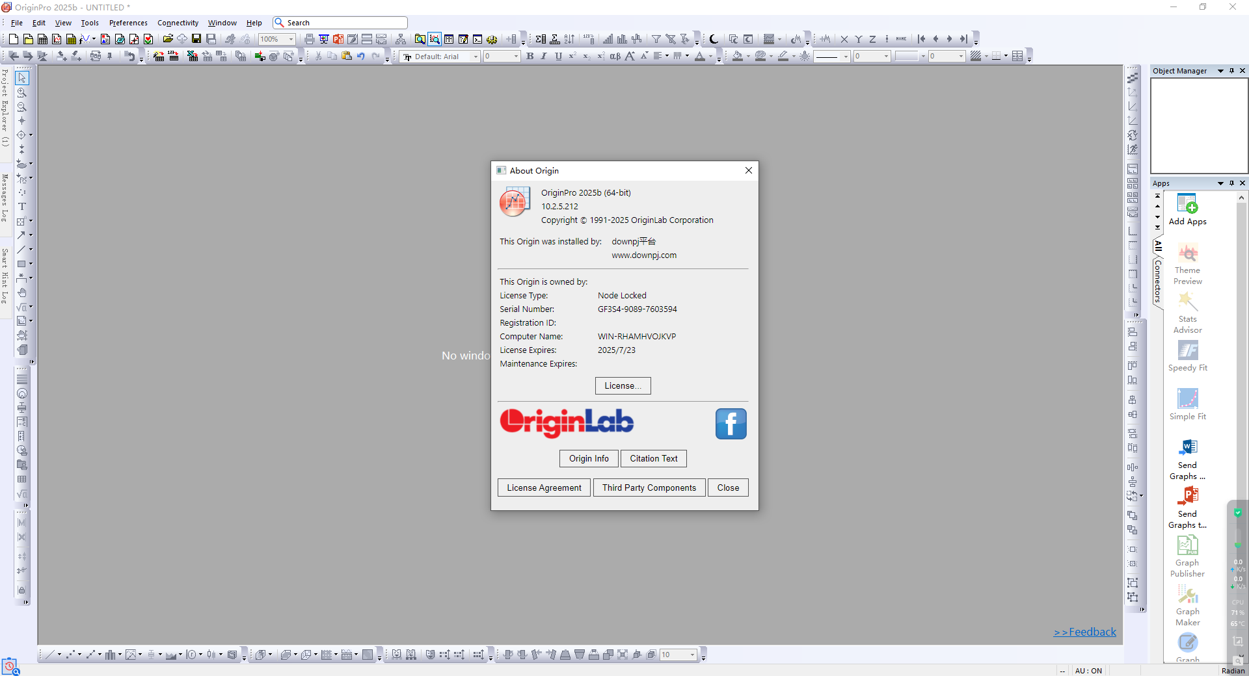Click the Open file folder icon
The width and height of the screenshot is (1249, 676).
click(168, 39)
